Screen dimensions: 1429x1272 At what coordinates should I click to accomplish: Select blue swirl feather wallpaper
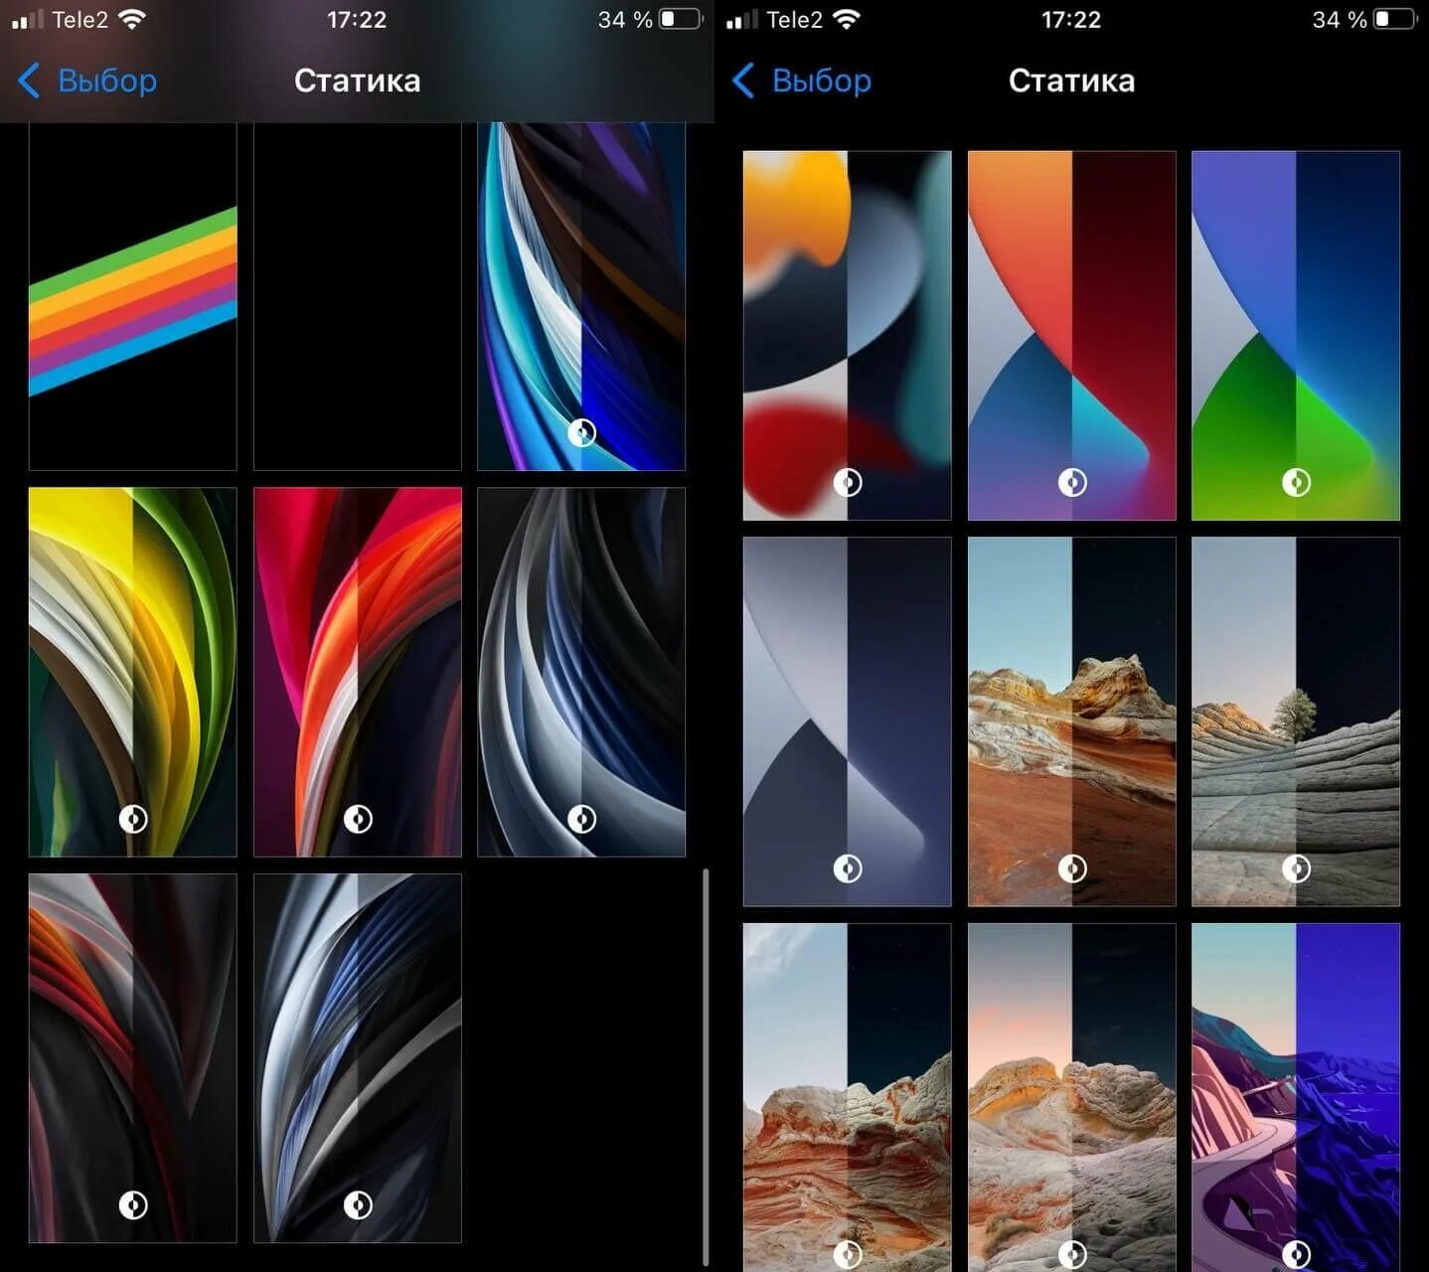(x=581, y=296)
